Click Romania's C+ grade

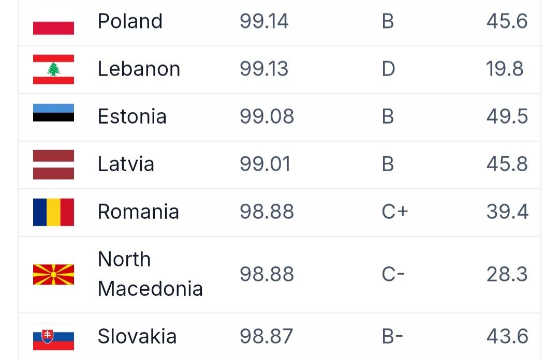[395, 212]
